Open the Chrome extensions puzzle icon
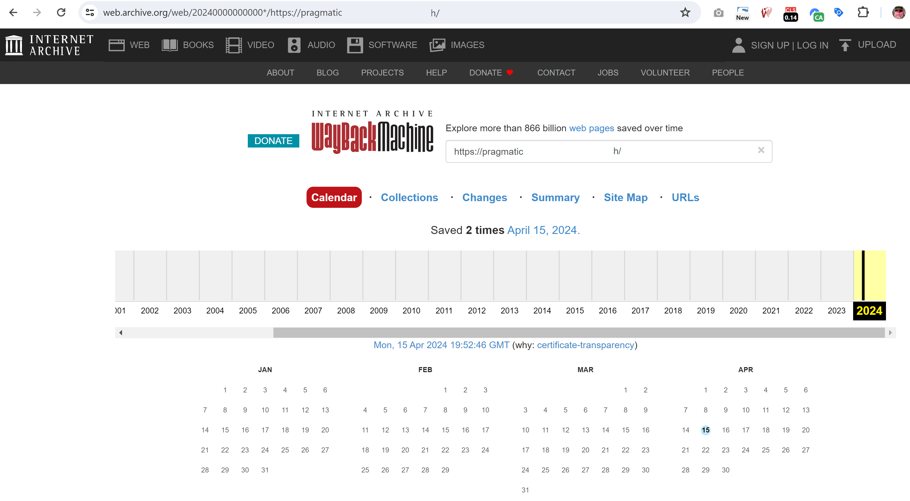The width and height of the screenshot is (910, 501). [863, 13]
